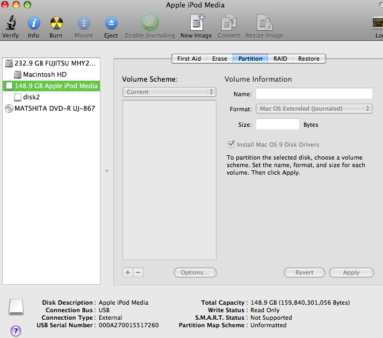Switch to the First Aid tab
This screenshot has height=338, width=383.
[x=189, y=59]
